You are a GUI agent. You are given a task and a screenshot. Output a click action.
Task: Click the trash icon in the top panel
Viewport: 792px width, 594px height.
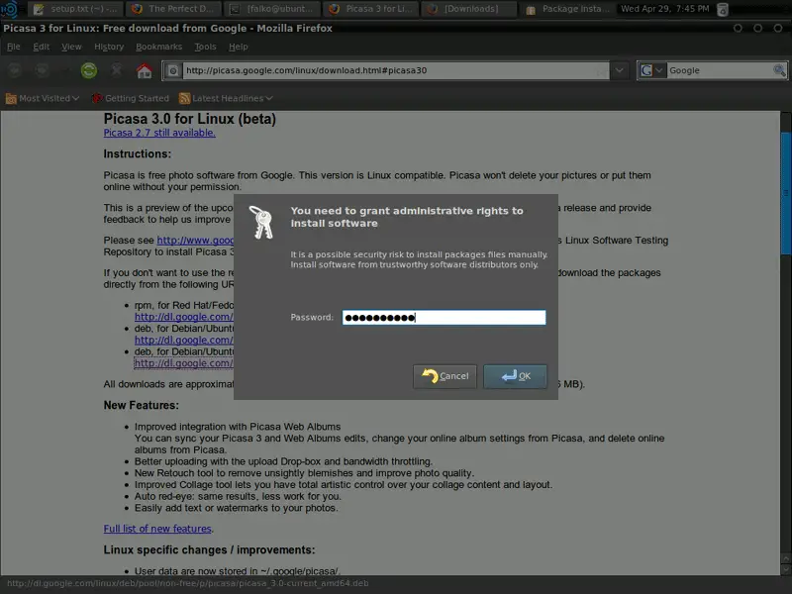click(x=723, y=9)
